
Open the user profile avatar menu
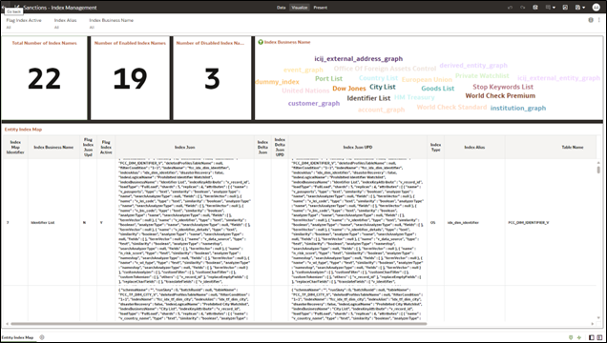pyautogui.click(x=597, y=8)
